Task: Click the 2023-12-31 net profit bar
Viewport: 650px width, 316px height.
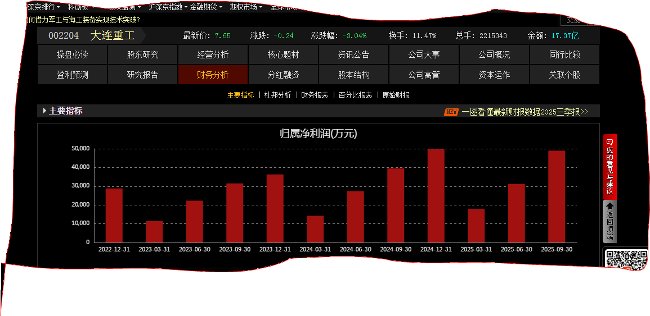Action: tap(275, 208)
